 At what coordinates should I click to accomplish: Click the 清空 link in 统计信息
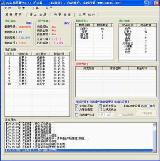tap(67, 23)
